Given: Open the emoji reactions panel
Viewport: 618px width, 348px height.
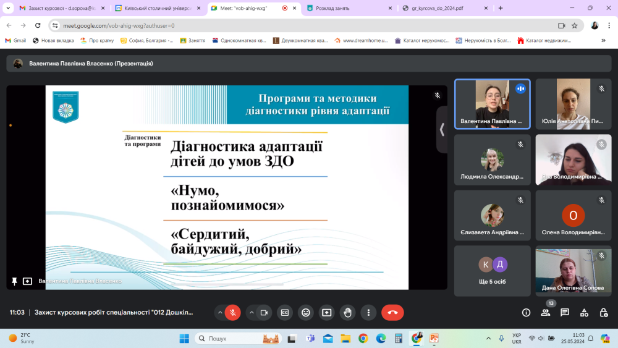Looking at the screenshot, I should [x=305, y=313].
